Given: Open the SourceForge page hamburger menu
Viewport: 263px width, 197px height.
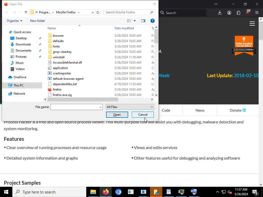Looking at the screenshot, I should 252,24.
